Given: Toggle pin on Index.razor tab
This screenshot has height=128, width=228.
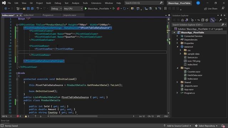Looking at the screenshot, I should (x=17, y=15).
